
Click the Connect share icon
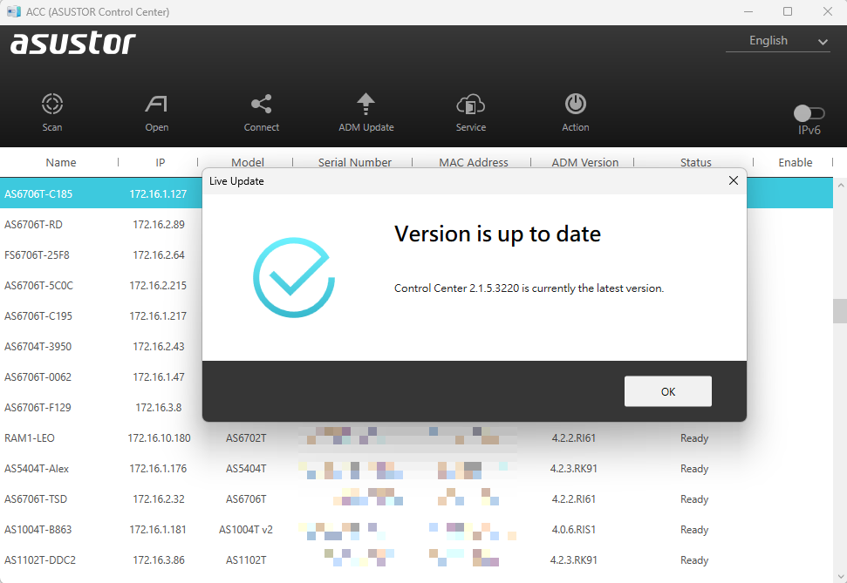(x=262, y=104)
